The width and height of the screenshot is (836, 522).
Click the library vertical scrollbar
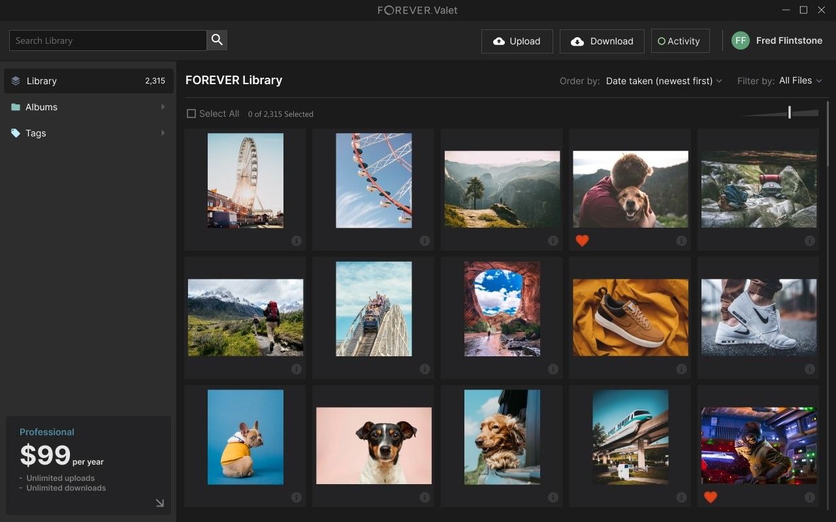828,134
